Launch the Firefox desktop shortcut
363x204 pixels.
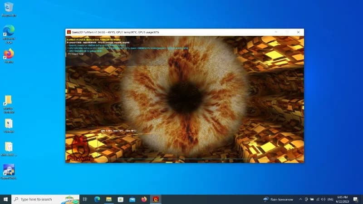(x=9, y=56)
